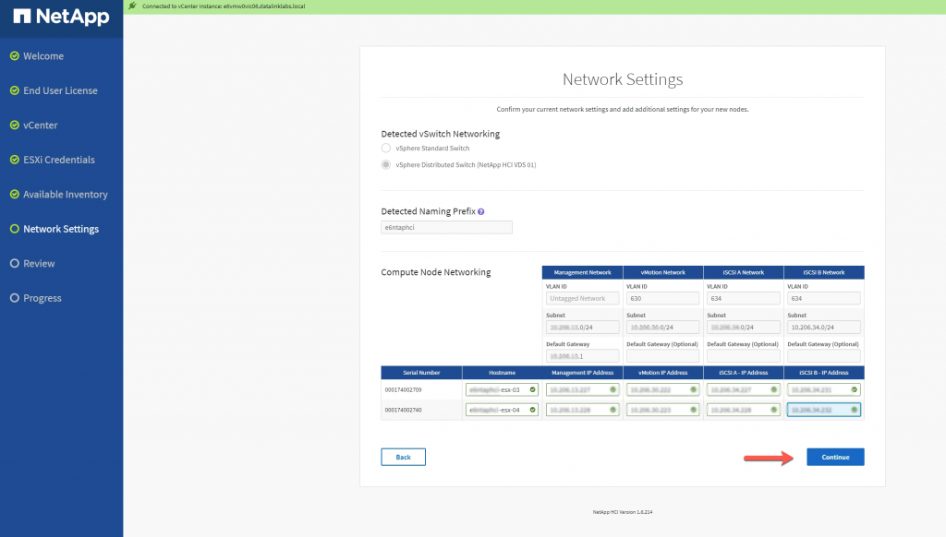Click the NetApp logo
The image size is (946, 537).
[x=61, y=17]
